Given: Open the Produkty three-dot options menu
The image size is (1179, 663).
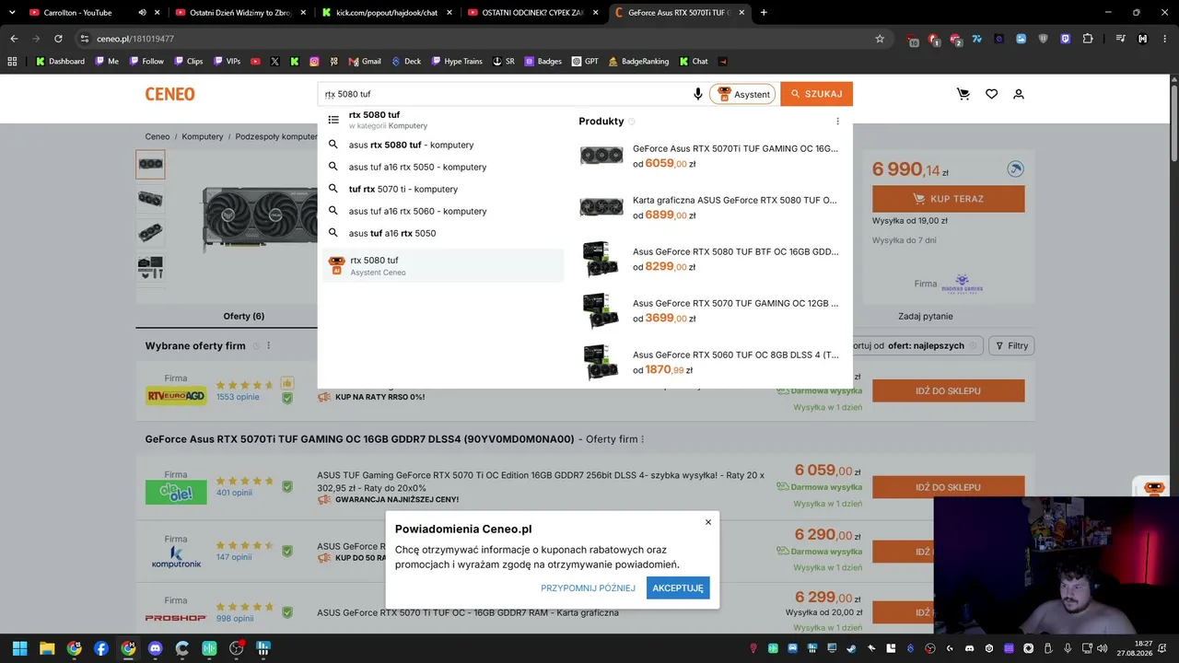Looking at the screenshot, I should [837, 122].
